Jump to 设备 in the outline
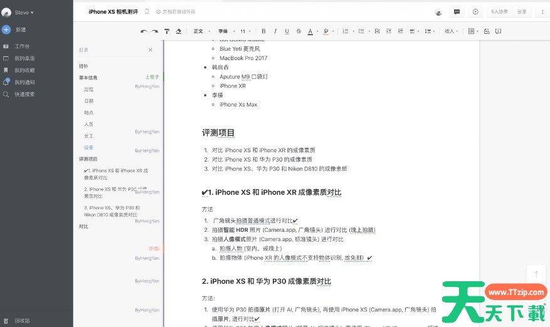This screenshot has width=550, height=327. 89,148
